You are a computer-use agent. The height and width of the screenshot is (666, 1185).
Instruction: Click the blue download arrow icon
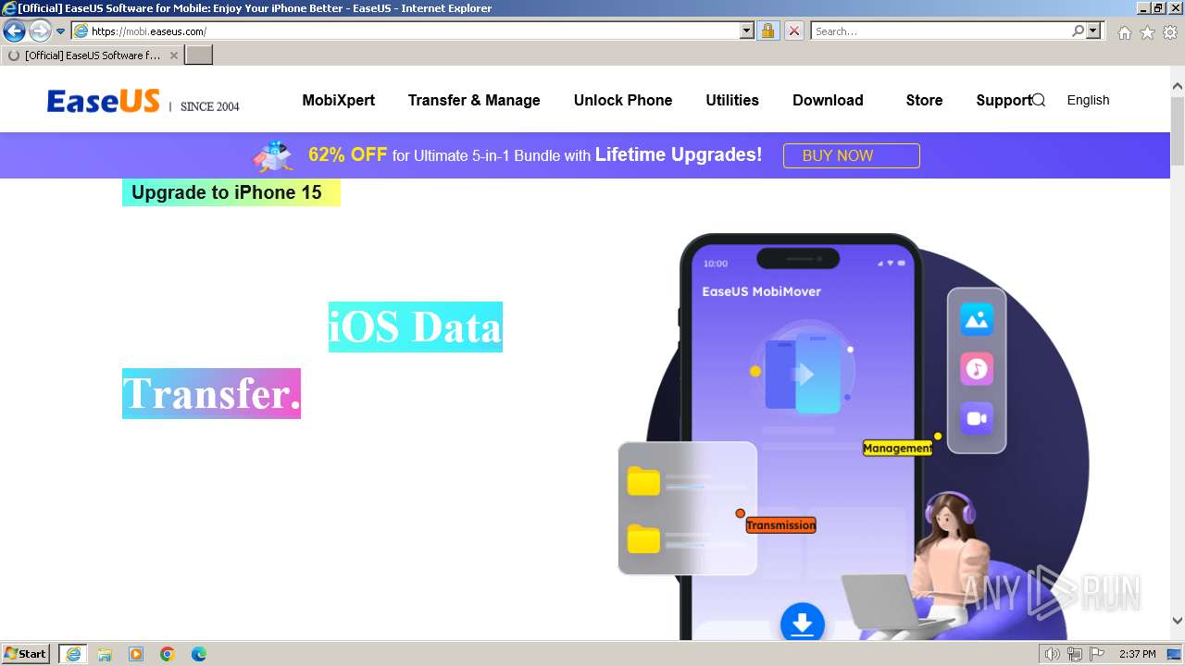(x=802, y=622)
